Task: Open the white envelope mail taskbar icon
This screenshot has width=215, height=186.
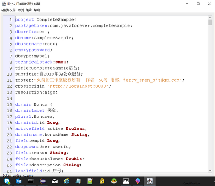Action: [x=55, y=181]
